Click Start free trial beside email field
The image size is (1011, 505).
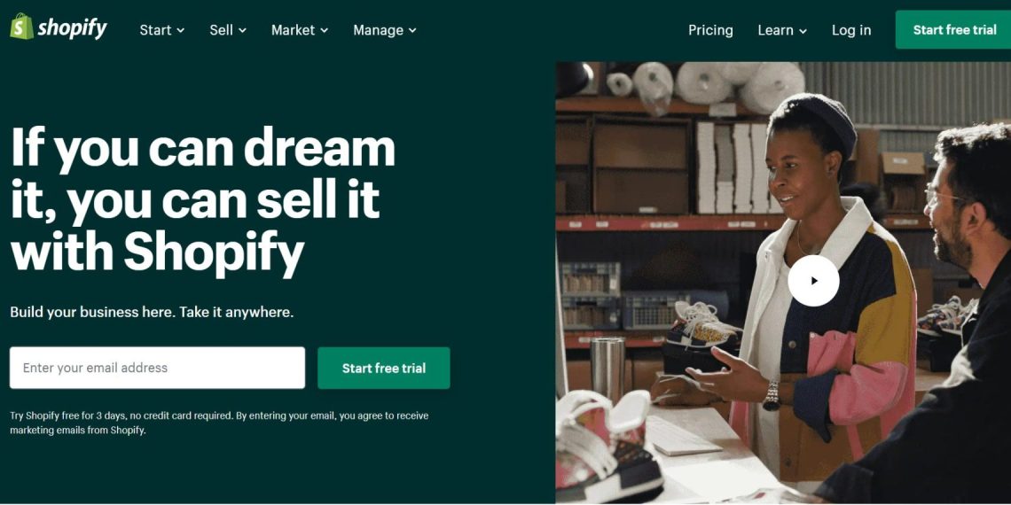click(384, 368)
